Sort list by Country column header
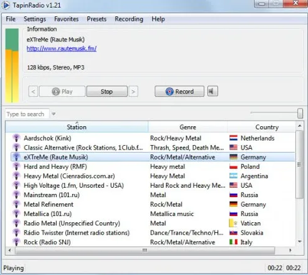 [261, 127]
